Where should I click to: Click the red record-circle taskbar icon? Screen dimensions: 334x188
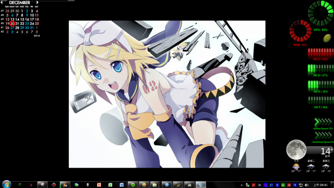pyautogui.click(x=54, y=184)
